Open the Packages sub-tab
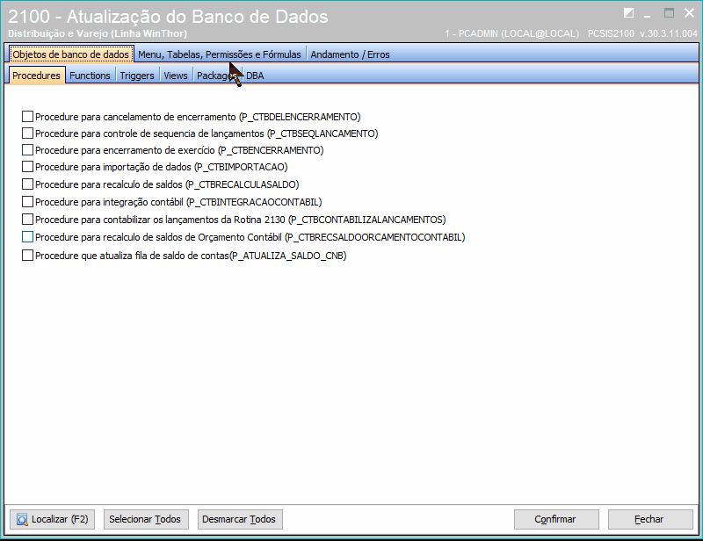This screenshot has width=703, height=541. (x=217, y=76)
